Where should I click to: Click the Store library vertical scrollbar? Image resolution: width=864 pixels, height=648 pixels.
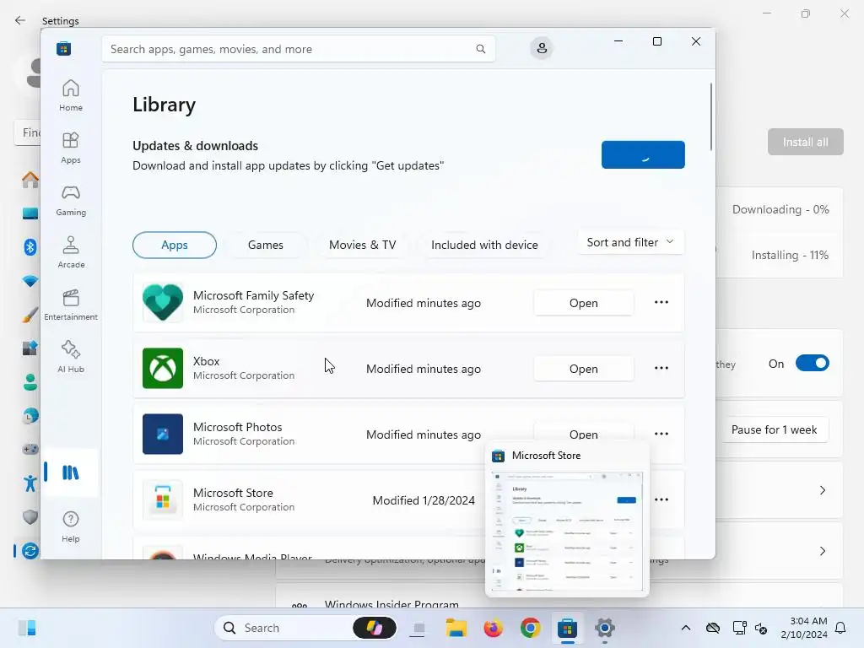710,116
